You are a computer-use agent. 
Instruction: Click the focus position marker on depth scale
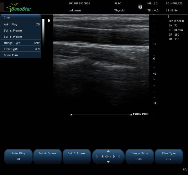click(154, 59)
